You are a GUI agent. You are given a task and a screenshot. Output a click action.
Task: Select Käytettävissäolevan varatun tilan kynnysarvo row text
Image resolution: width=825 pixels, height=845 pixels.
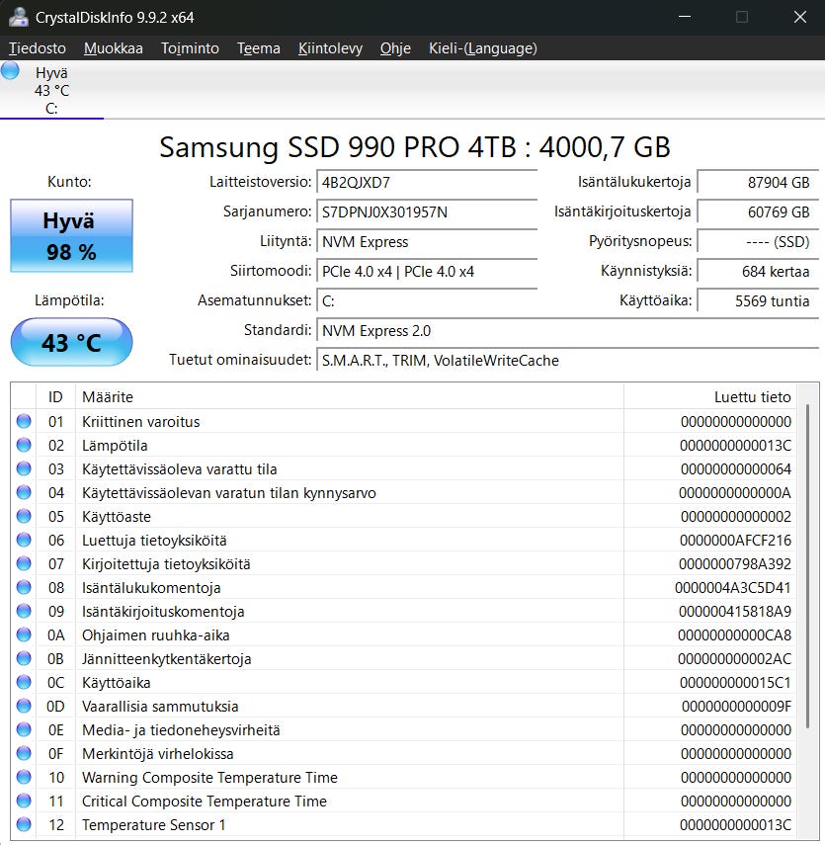pos(229,492)
